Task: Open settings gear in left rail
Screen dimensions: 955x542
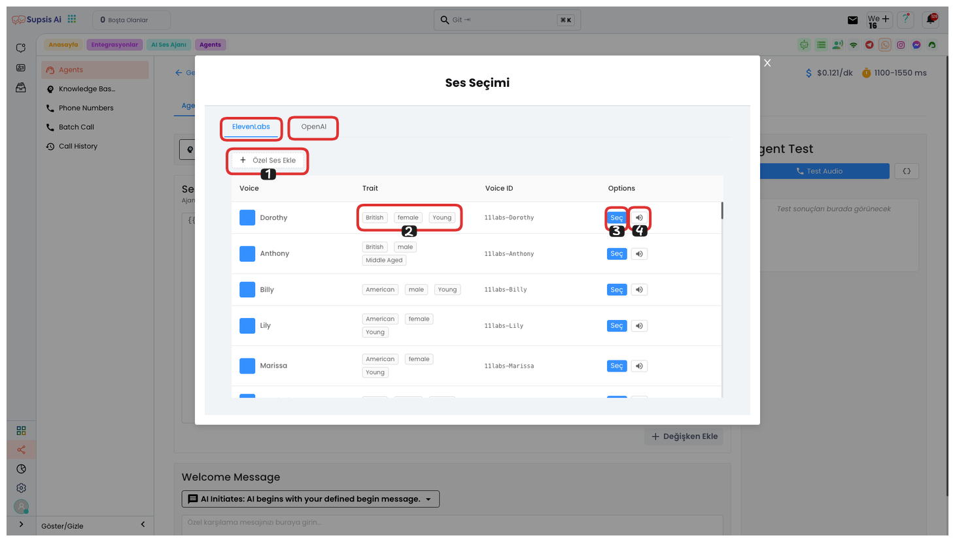Action: [x=21, y=488]
